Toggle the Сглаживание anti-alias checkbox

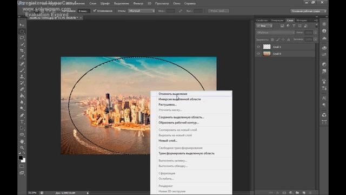(95, 11)
